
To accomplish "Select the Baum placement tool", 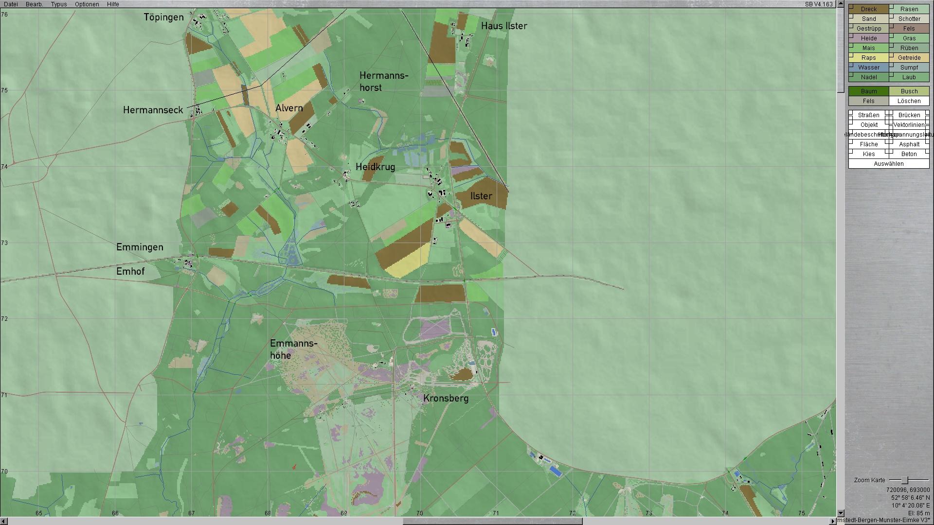I will coord(868,91).
